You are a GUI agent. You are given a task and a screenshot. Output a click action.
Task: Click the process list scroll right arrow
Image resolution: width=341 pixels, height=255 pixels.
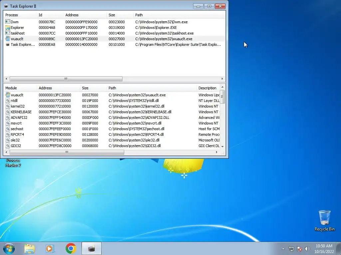click(x=222, y=79)
